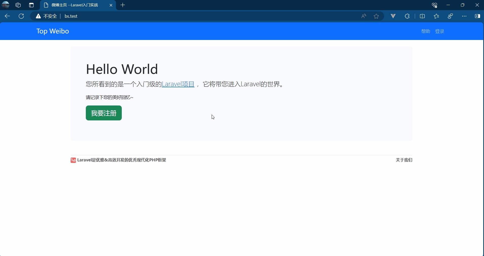Click the bs.test address bar

(x=70, y=16)
